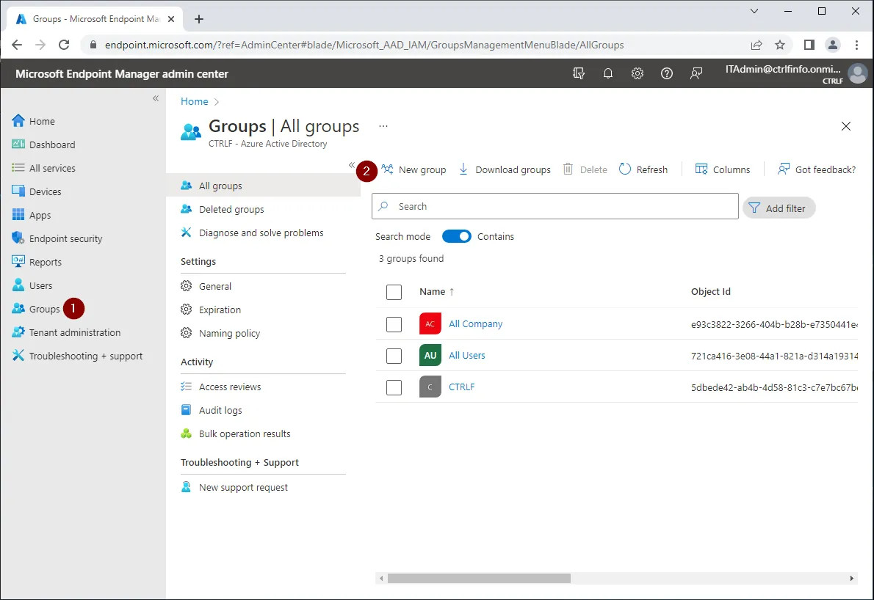874x600 pixels.
Task: Open the notifications bell icon
Action: [608, 73]
